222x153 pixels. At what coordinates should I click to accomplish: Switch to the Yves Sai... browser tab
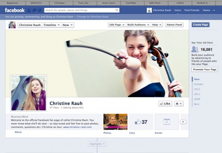click(x=85, y=3)
